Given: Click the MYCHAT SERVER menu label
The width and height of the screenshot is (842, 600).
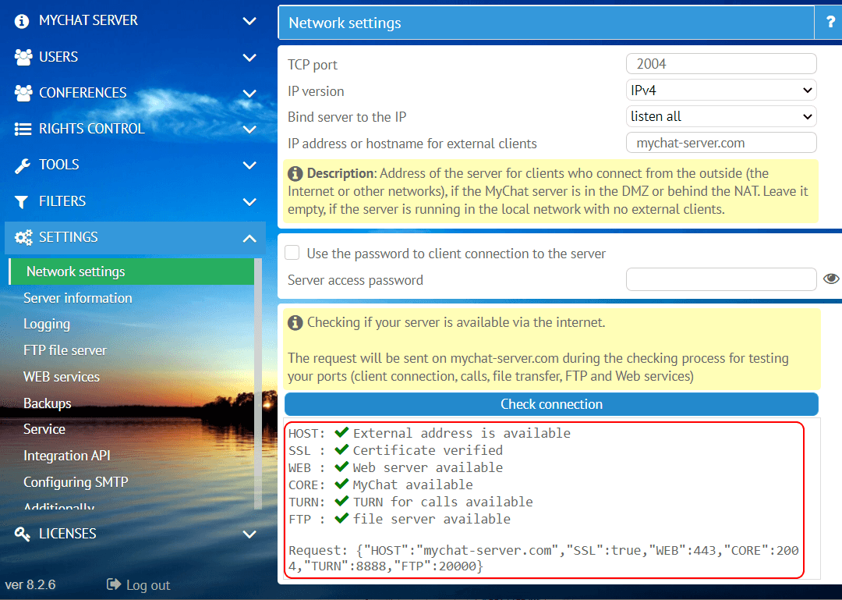Looking at the screenshot, I should (x=89, y=20).
